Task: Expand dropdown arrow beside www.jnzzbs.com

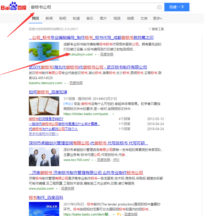Action: [x=56, y=189]
